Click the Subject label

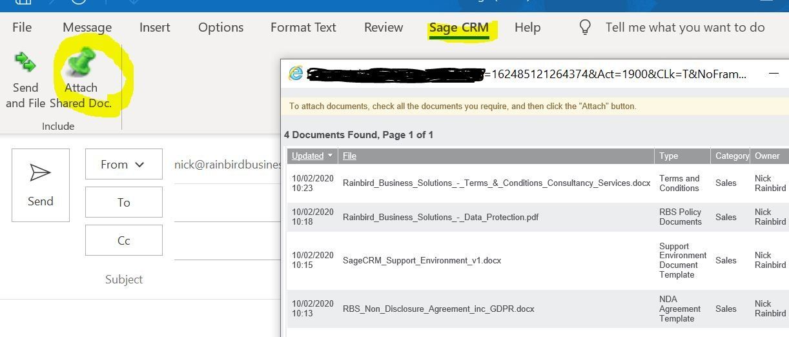pos(124,279)
